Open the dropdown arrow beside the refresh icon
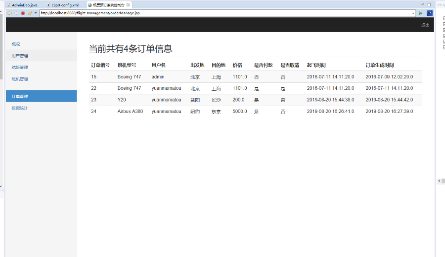 pos(36,13)
